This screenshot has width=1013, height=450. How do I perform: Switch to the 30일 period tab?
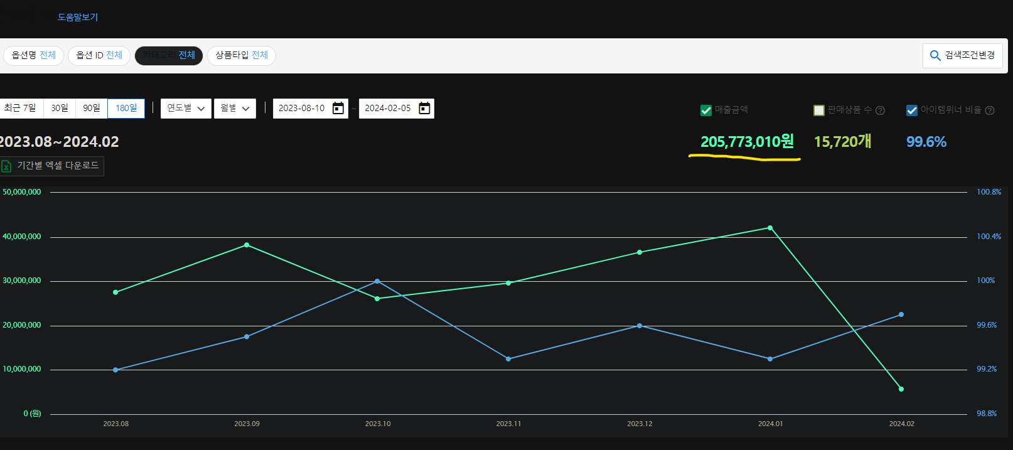pyautogui.click(x=60, y=109)
